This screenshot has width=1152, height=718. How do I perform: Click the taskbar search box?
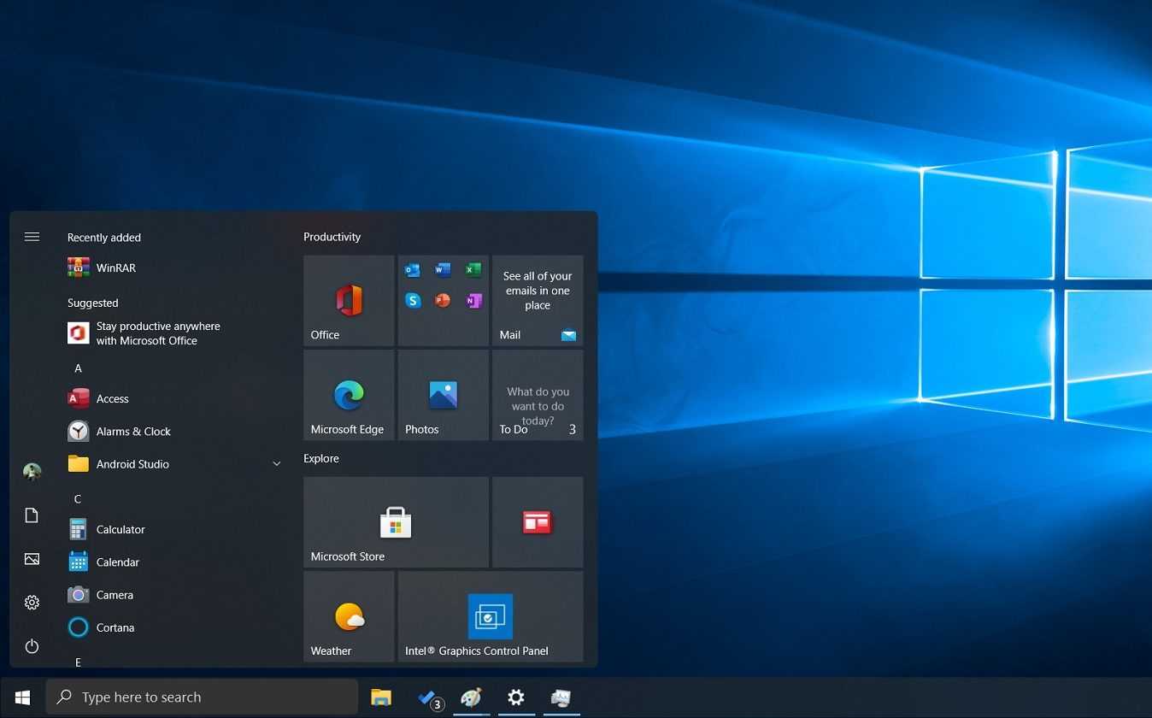click(x=202, y=697)
